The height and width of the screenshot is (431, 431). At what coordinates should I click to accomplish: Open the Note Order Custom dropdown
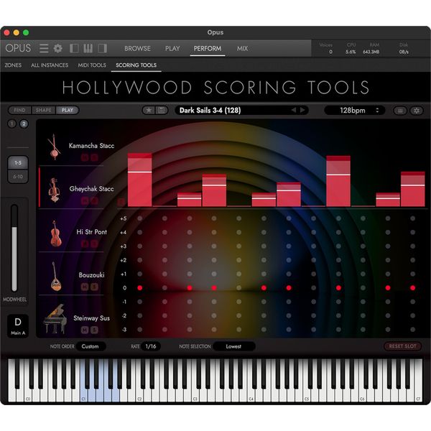[x=91, y=346]
